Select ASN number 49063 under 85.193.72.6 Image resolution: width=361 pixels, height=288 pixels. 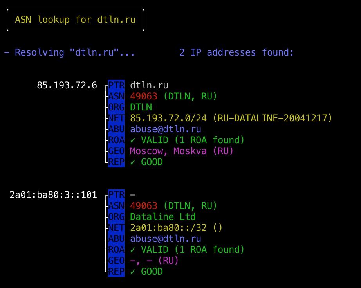(144, 96)
